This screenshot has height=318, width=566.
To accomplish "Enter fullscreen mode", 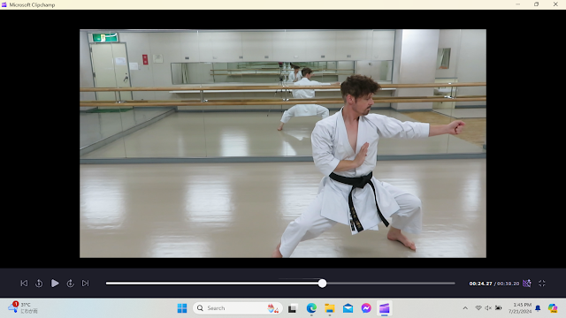I will tap(542, 284).
